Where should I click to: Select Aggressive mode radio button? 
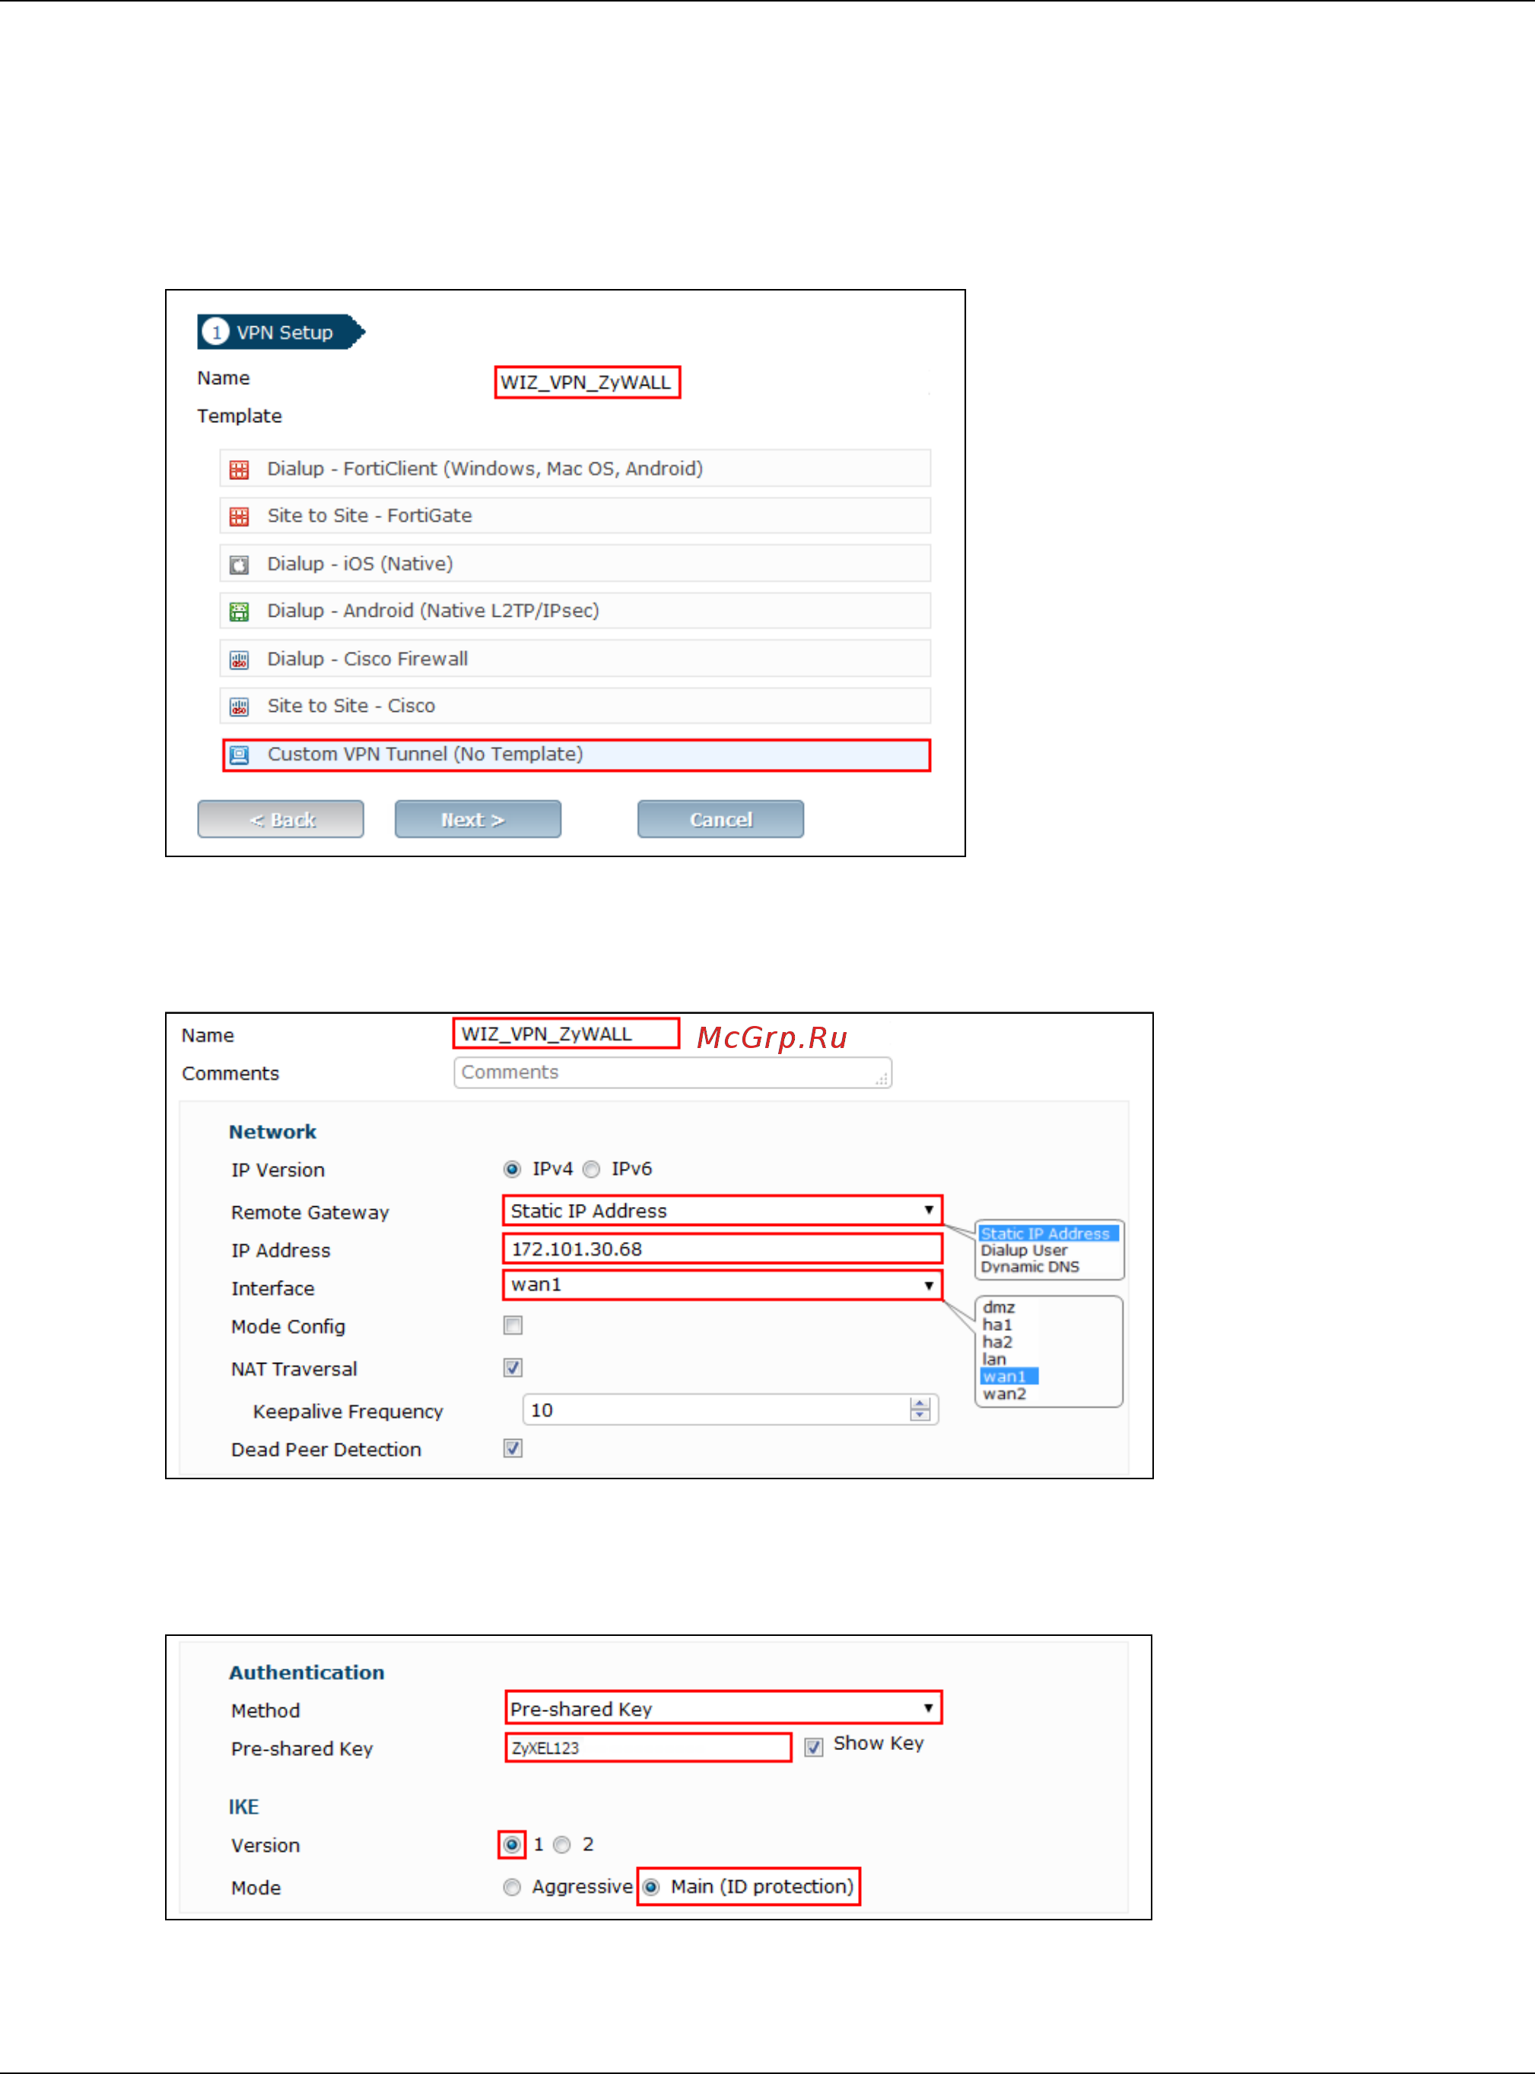[512, 1888]
